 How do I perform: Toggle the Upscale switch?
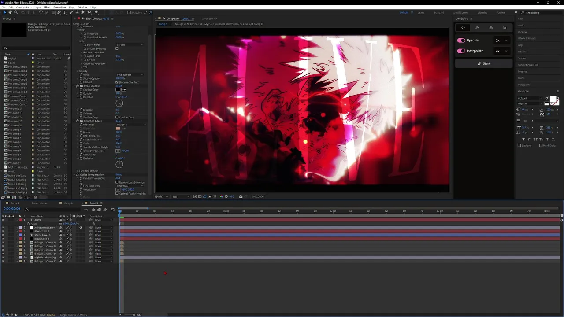461,40
